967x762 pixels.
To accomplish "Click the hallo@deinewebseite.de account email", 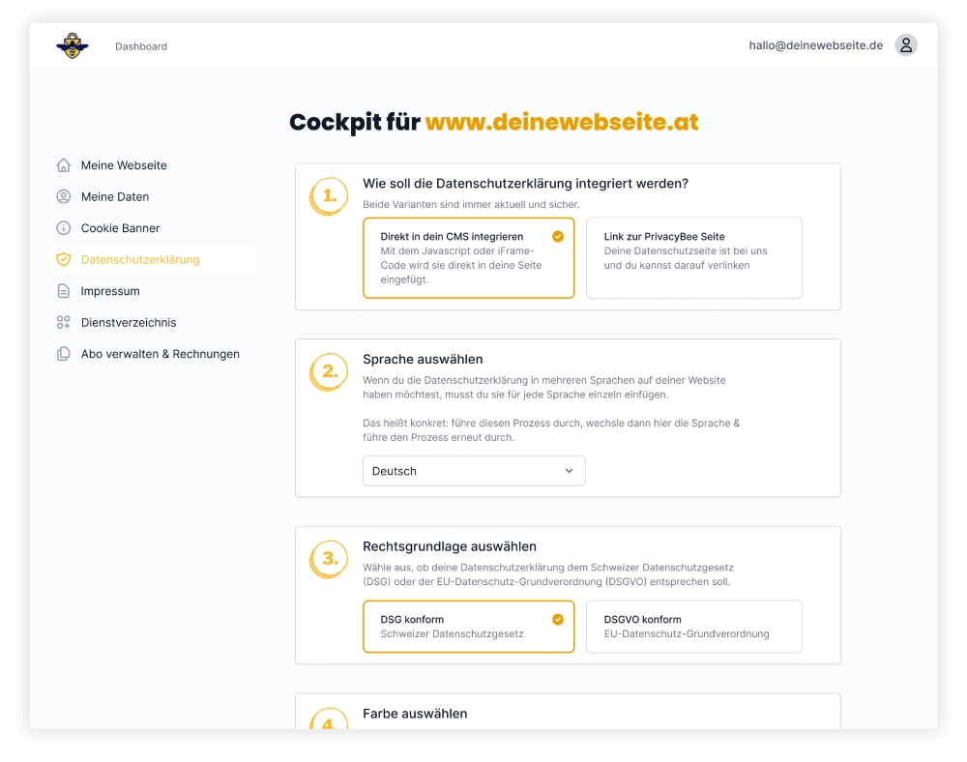I will pos(815,45).
